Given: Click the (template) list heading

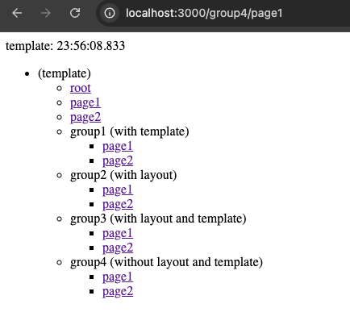Looking at the screenshot, I should coord(65,73).
